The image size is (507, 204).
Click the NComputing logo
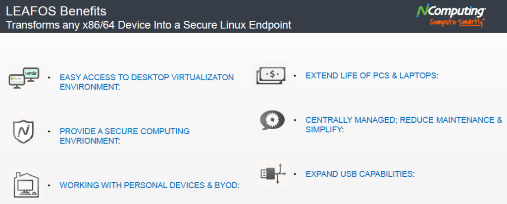(451, 11)
